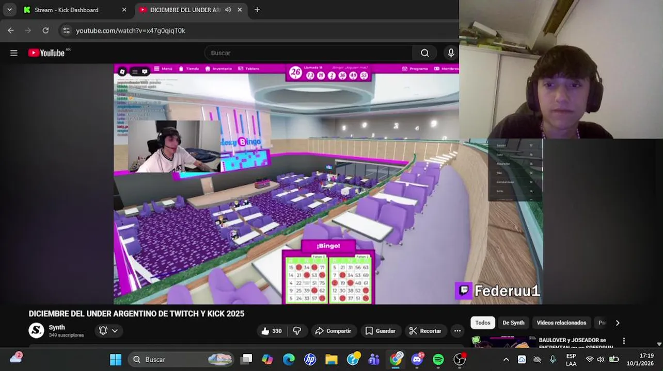
Task: Open Discord from taskbar
Action: click(x=417, y=359)
